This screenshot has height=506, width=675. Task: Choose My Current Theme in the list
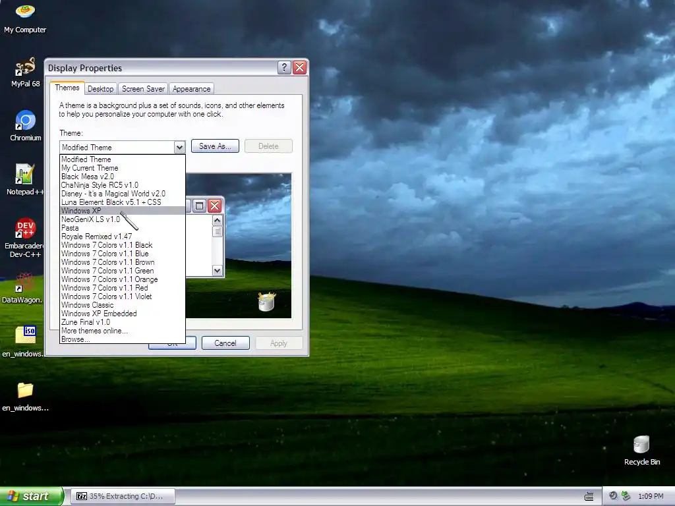[x=123, y=168]
